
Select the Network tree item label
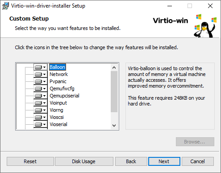point(58,74)
